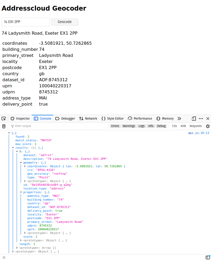Click the dataset "adfrst" value
211x262 pixels.
[46, 155]
